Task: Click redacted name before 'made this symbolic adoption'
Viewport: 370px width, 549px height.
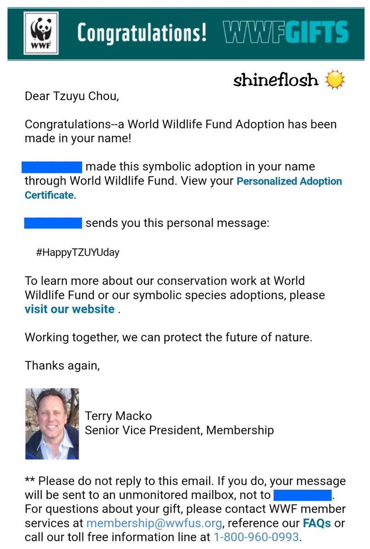Action: click(x=52, y=167)
